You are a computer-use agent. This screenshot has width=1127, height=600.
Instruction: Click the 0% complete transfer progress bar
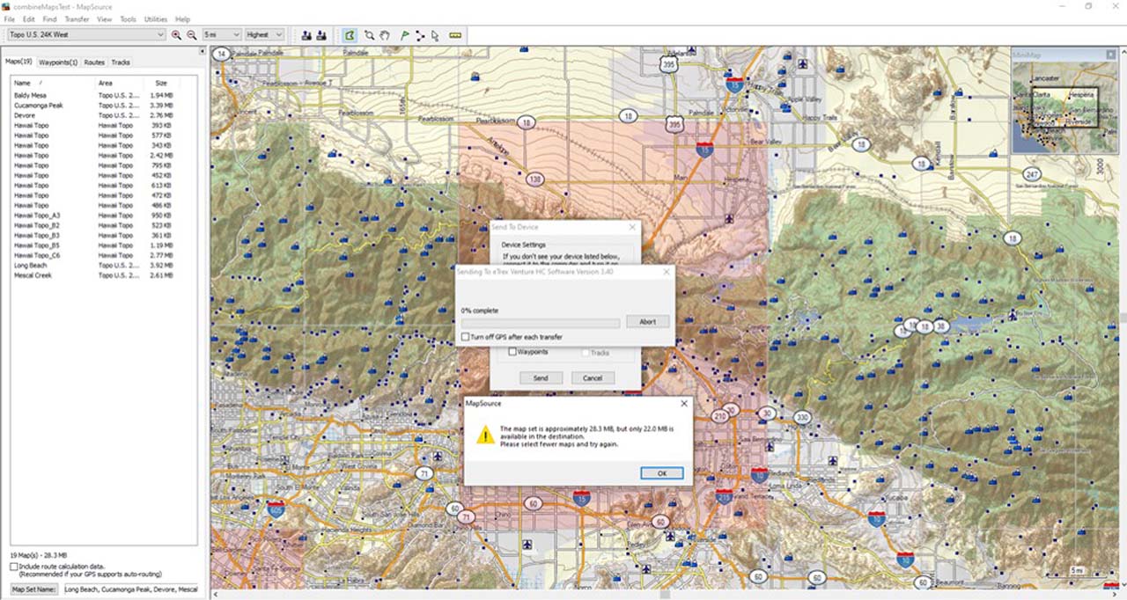541,323
